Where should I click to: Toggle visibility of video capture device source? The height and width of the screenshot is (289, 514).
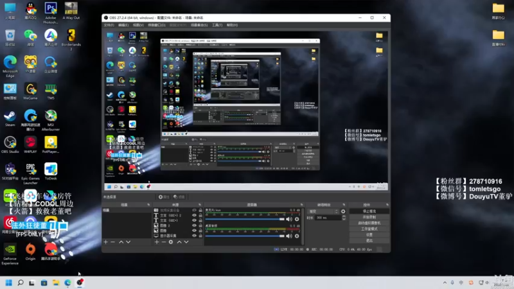(194, 211)
